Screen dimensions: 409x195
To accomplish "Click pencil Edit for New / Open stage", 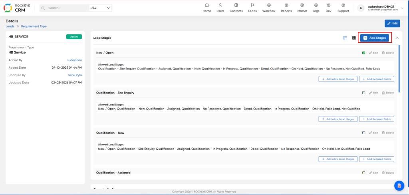I will click(373, 53).
